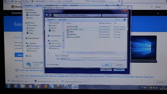The width and height of the screenshot is (167, 94).
Task: Click the Cancelar button
Action: point(119,65)
